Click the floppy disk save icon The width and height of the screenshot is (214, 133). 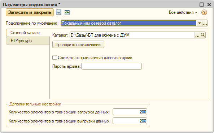pyautogui.click(x=59, y=12)
